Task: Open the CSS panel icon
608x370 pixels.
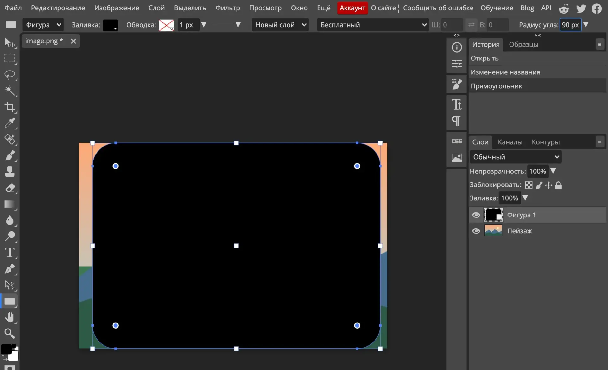Action: (457, 141)
